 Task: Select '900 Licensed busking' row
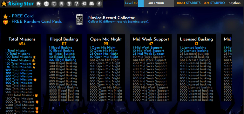click(195, 84)
